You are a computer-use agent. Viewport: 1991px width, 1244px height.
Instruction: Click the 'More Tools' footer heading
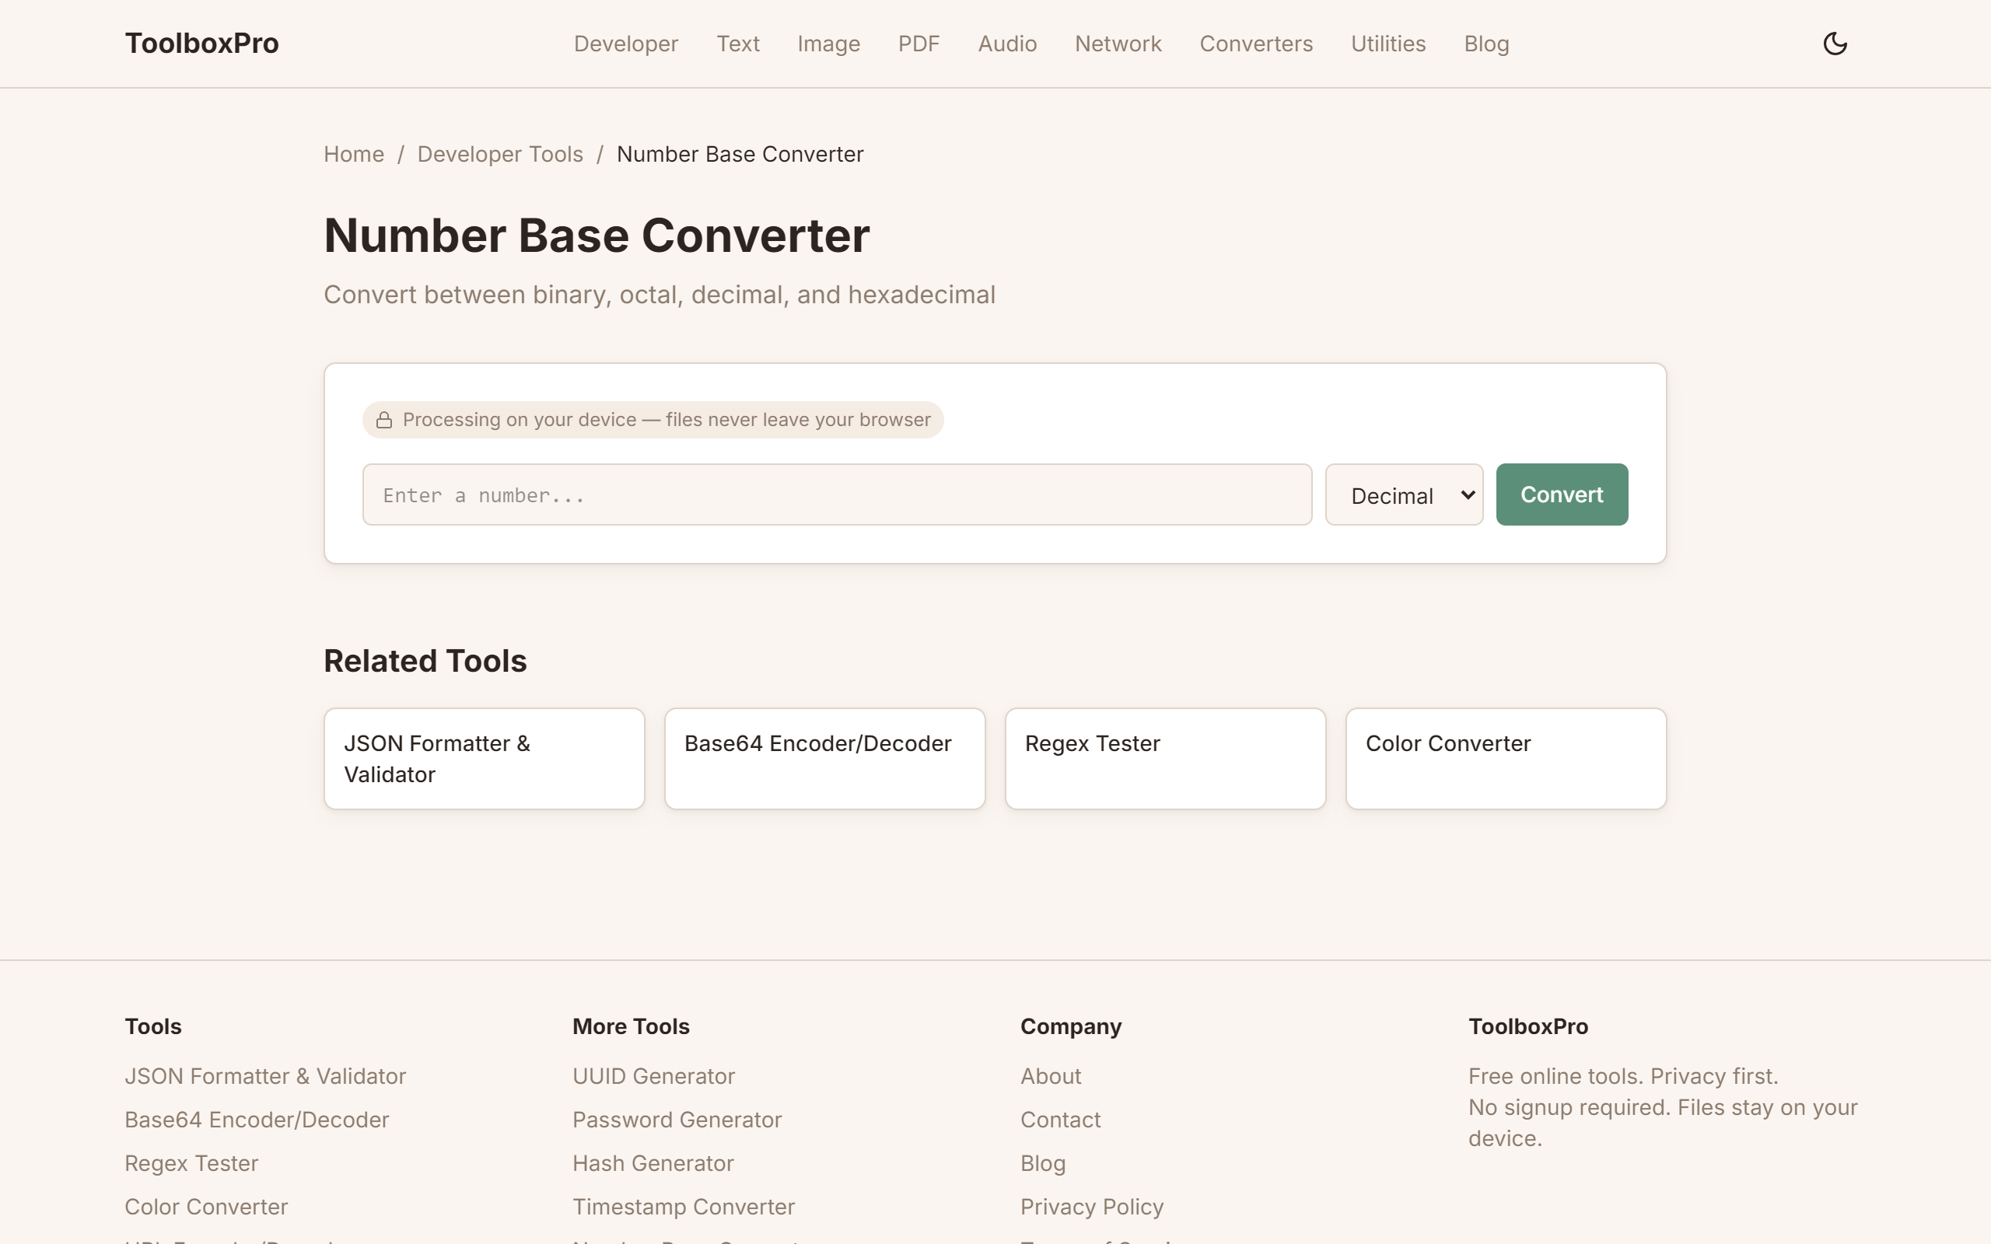tap(630, 1027)
